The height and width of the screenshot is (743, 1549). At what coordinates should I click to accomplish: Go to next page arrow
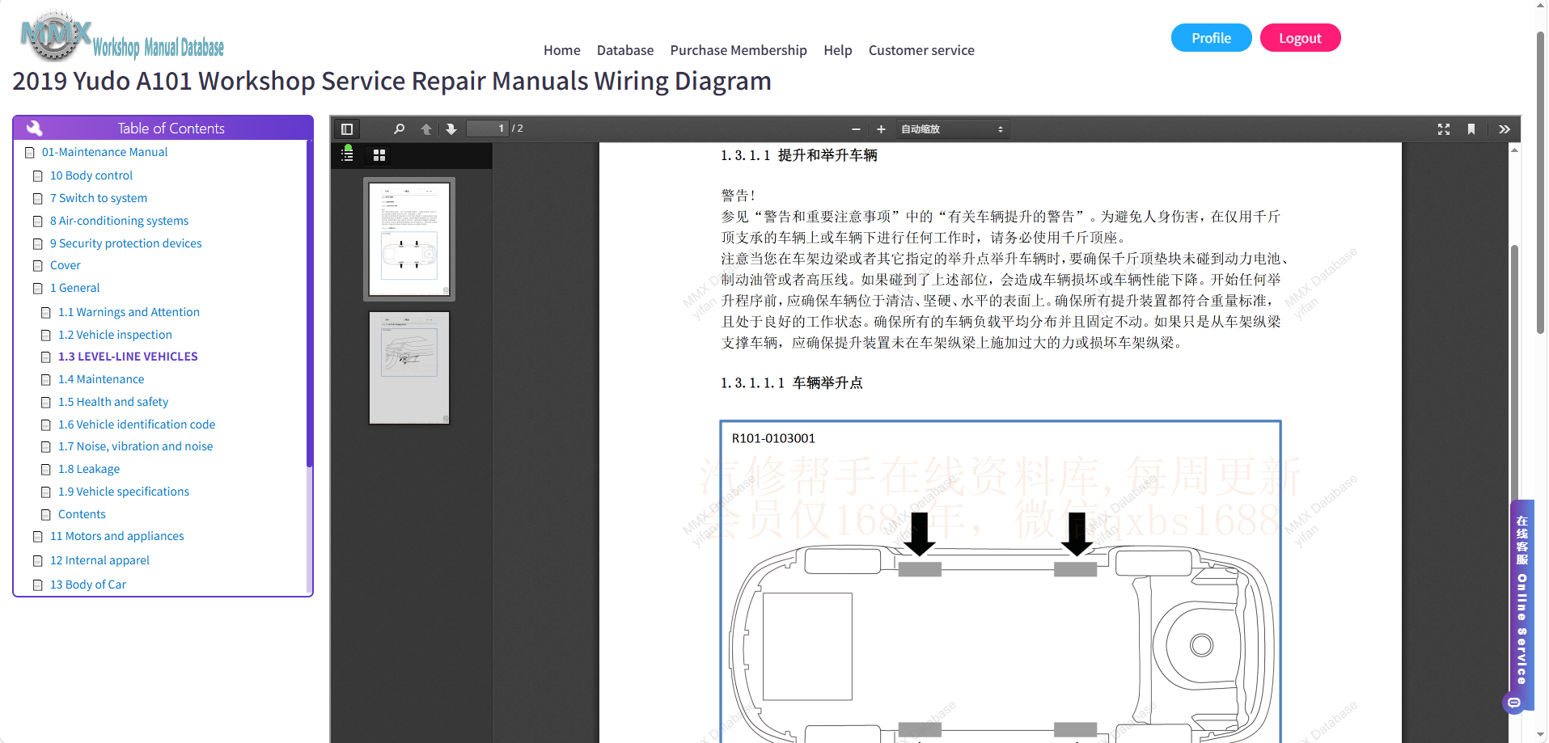coord(451,129)
